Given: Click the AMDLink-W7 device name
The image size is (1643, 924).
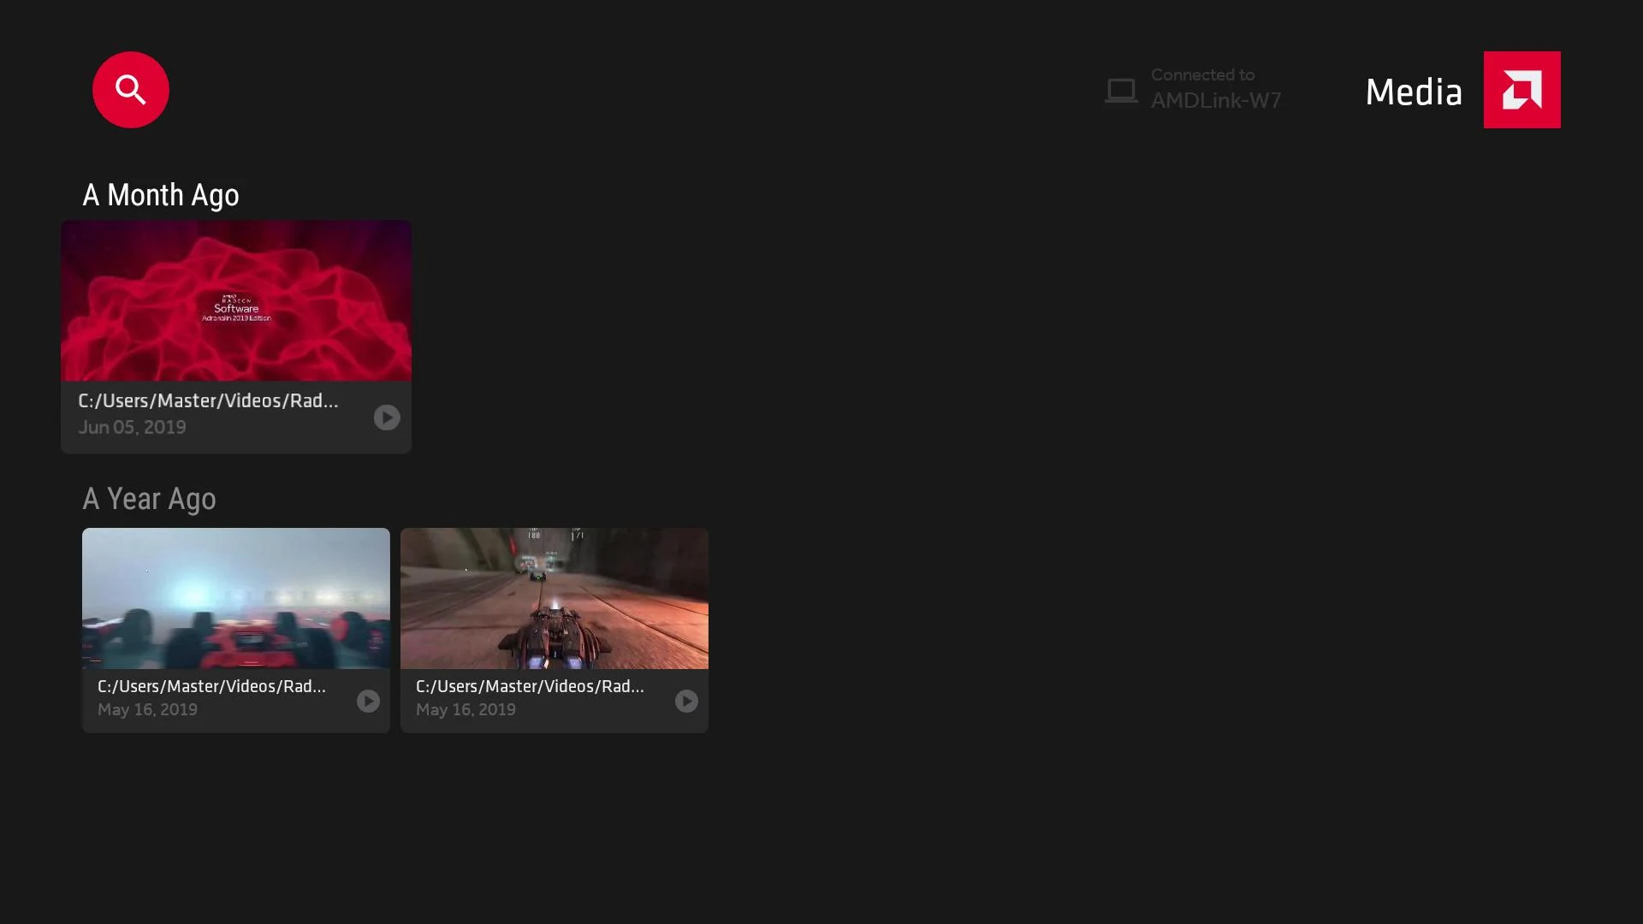Looking at the screenshot, I should point(1216,101).
